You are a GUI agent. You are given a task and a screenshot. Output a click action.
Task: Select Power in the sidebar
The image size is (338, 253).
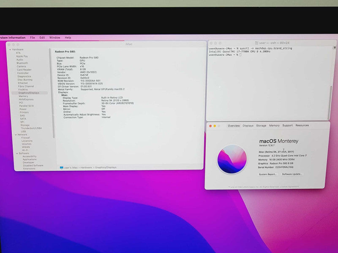pos(23,109)
